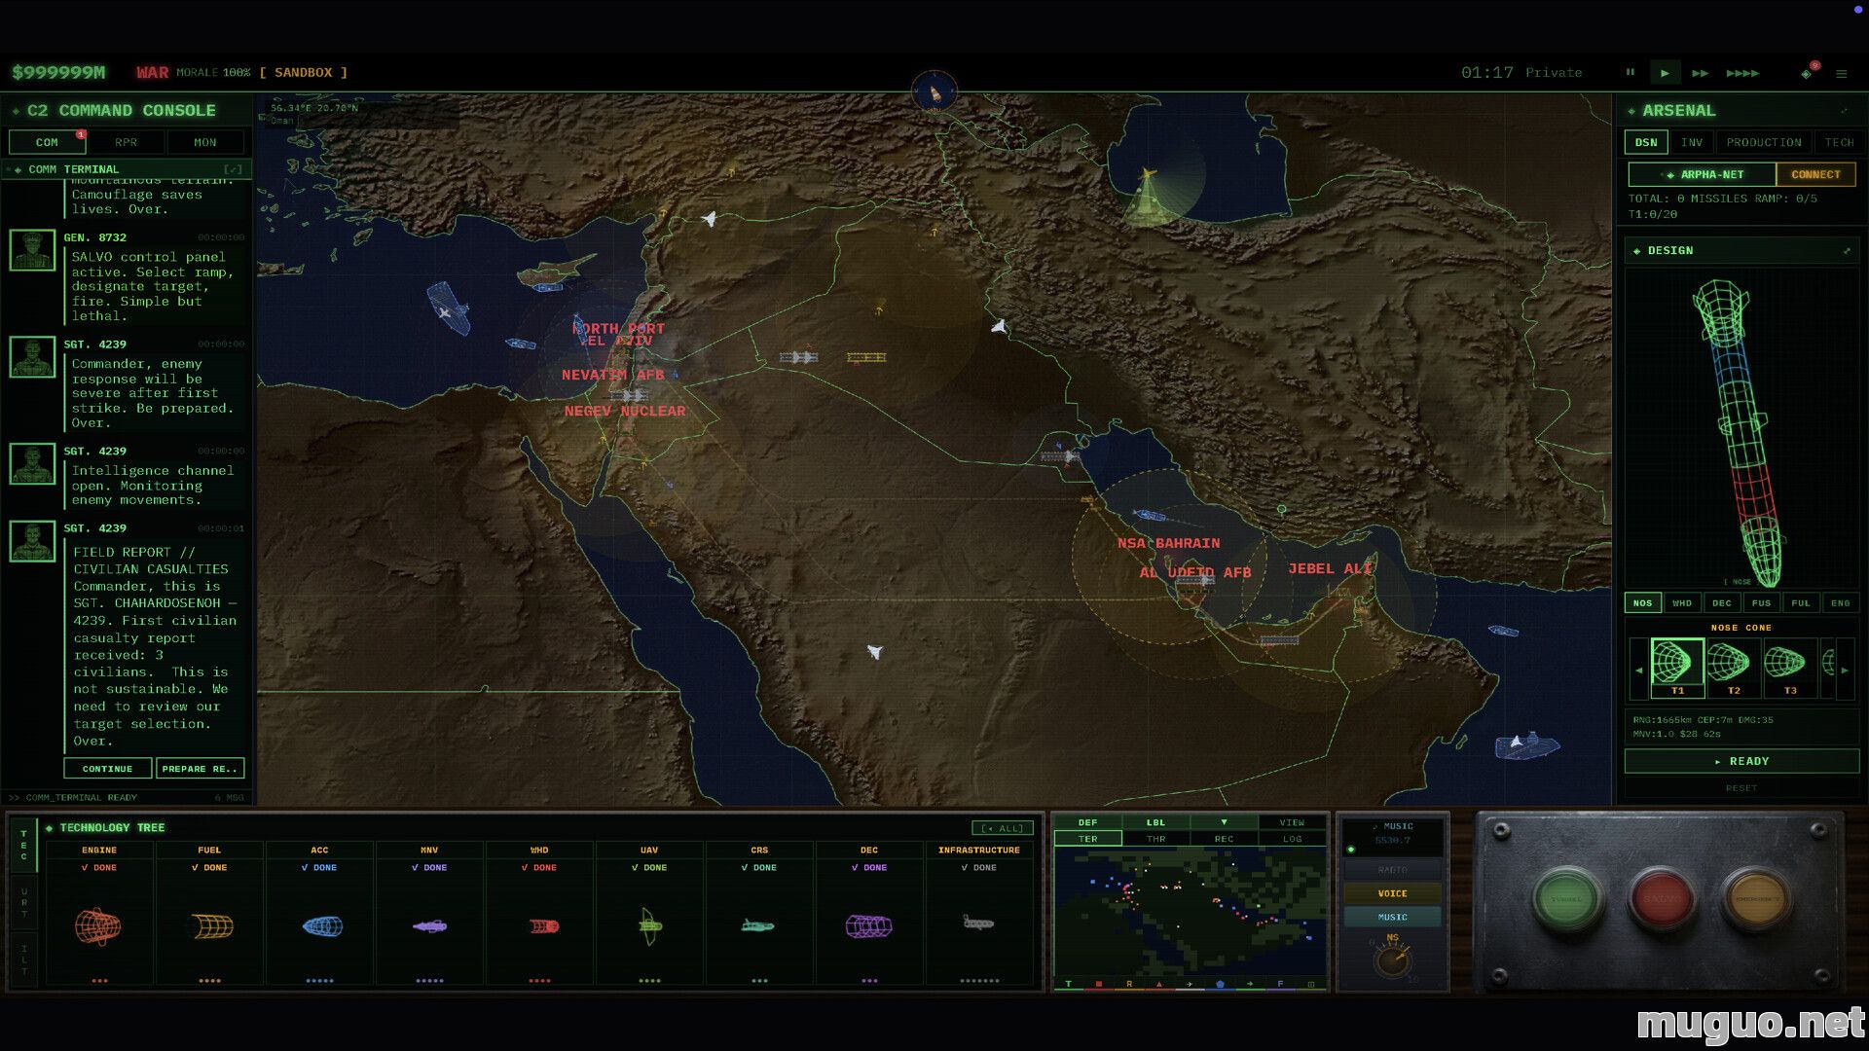The height and width of the screenshot is (1051, 1869).
Task: Expand the DESIGN panel
Action: 1847,251
